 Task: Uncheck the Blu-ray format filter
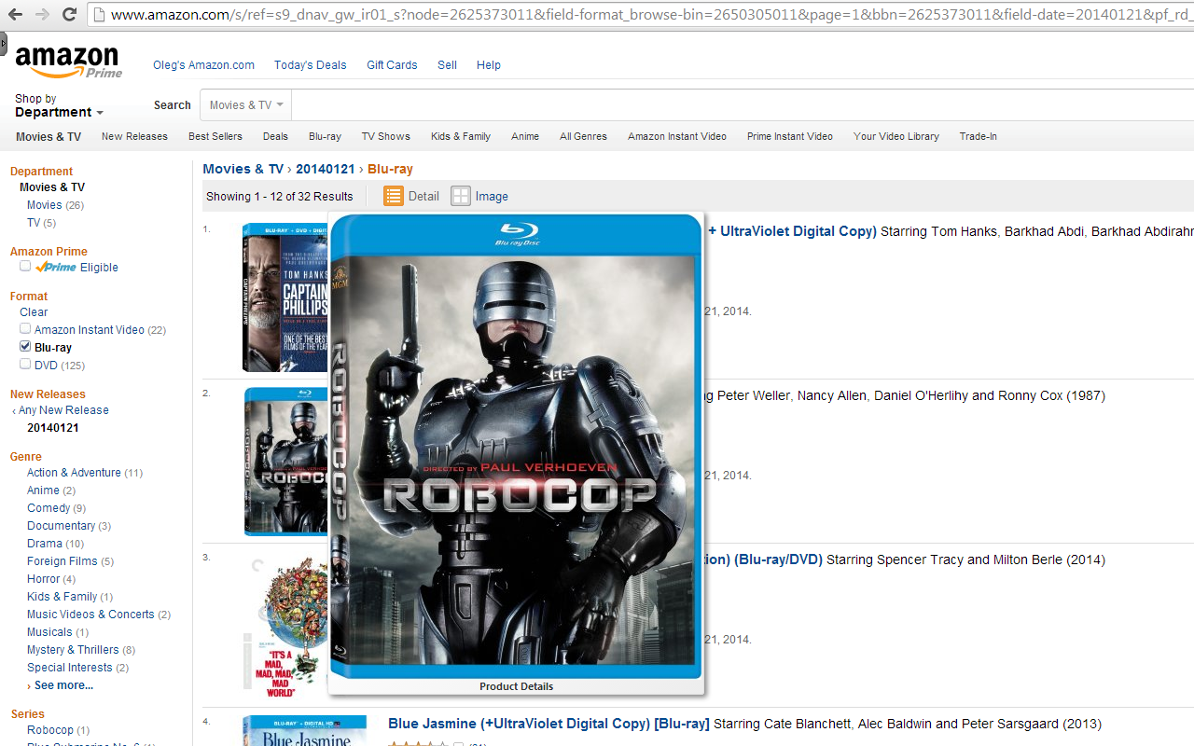coord(24,346)
